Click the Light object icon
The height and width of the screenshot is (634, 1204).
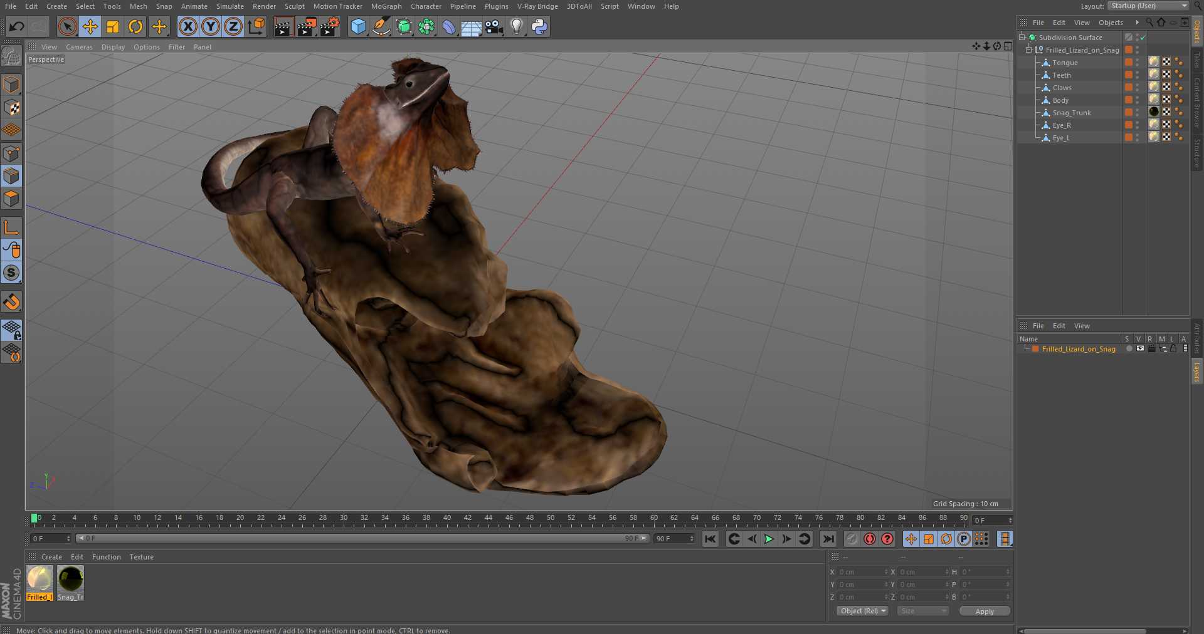point(516,26)
